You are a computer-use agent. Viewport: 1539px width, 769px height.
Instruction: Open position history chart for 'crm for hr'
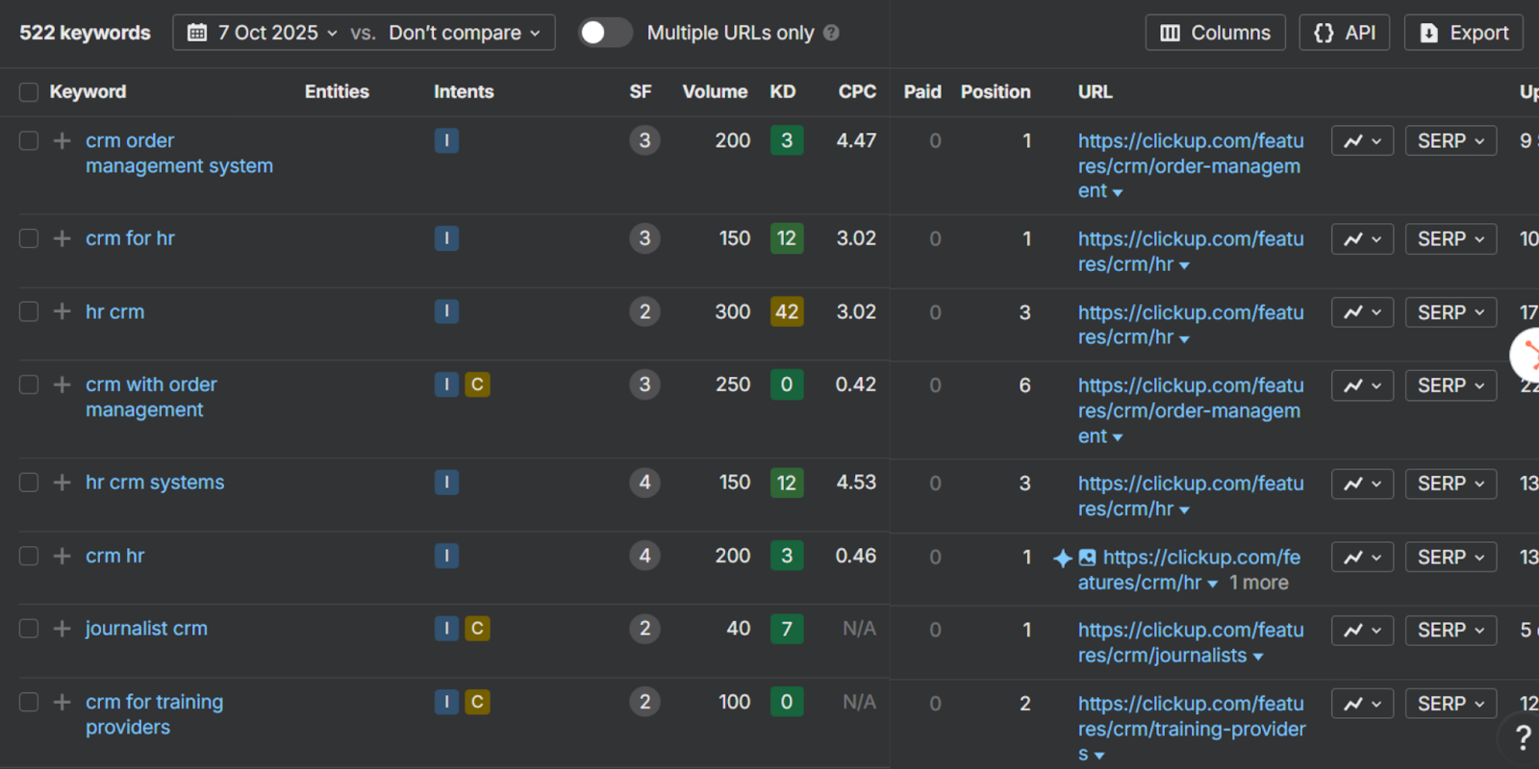[1362, 238]
